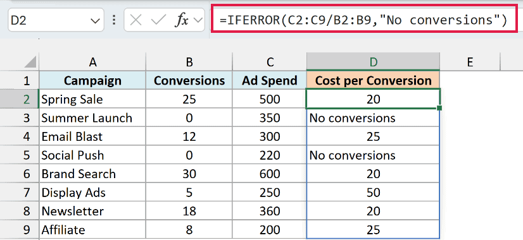Select Summer Launch No conversions cell

tap(373, 118)
